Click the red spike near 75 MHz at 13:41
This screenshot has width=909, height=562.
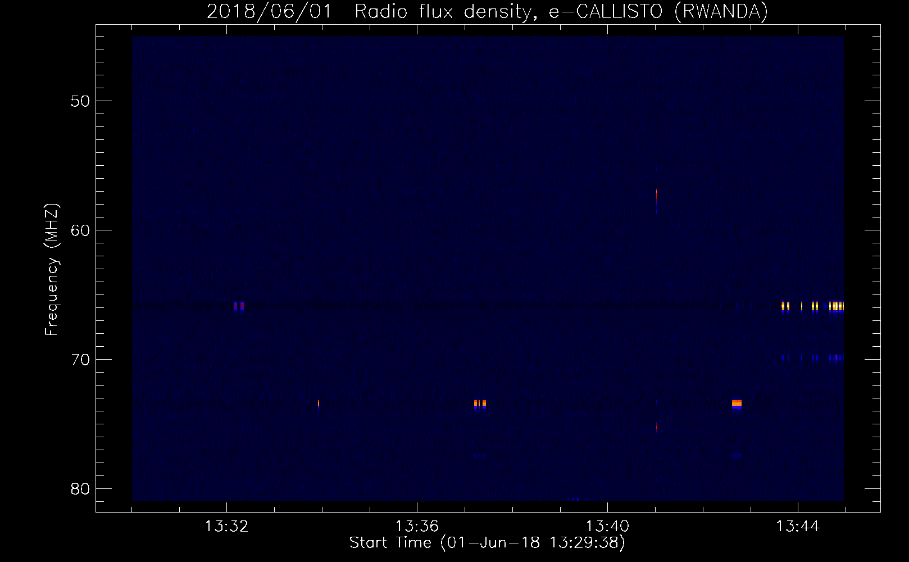[x=656, y=427]
